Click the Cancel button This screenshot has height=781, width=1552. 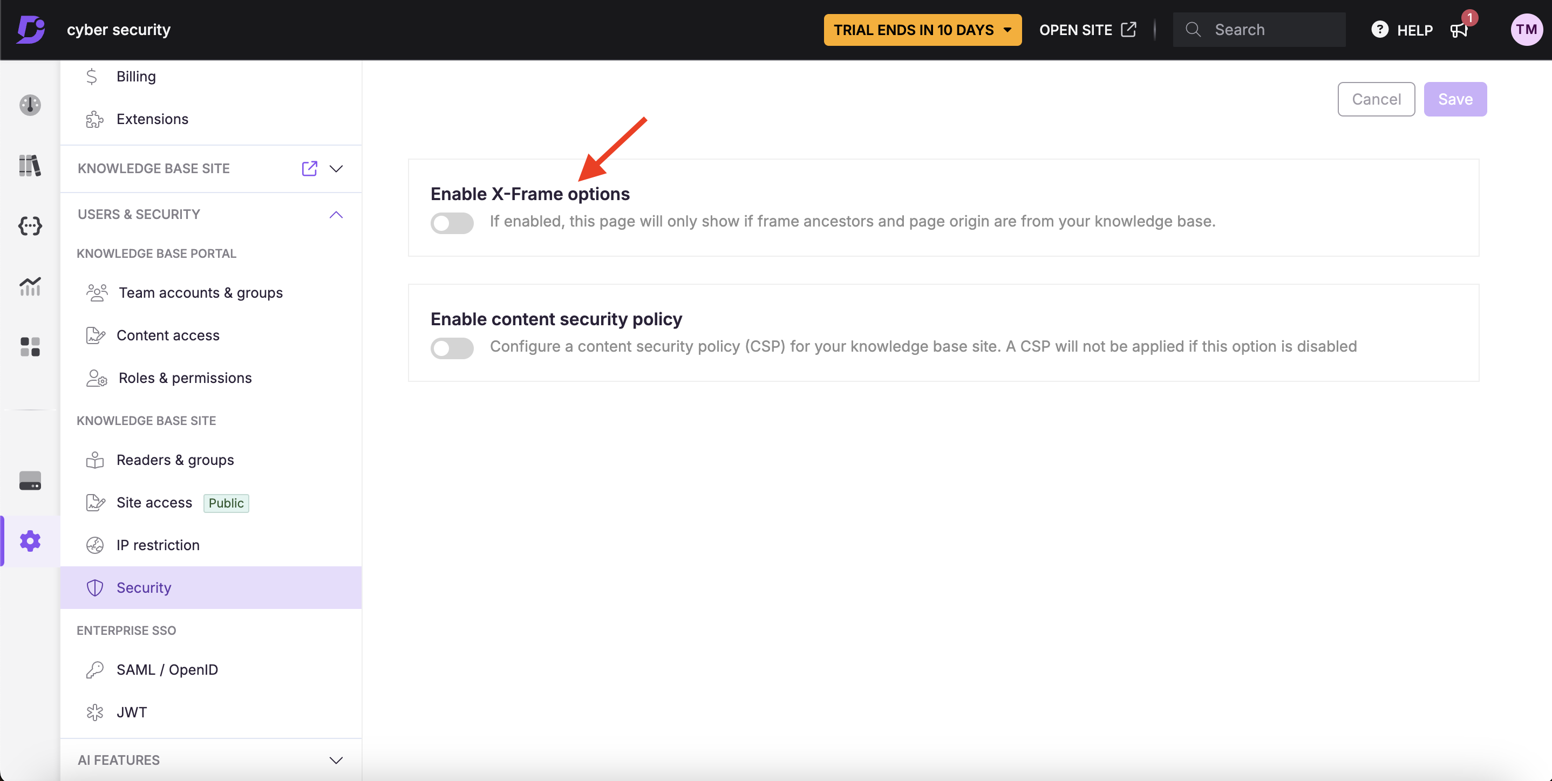1376,99
